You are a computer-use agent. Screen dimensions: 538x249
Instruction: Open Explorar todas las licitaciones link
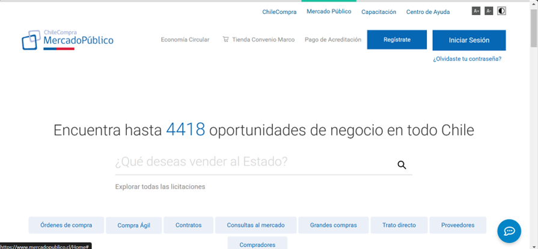pyautogui.click(x=160, y=187)
